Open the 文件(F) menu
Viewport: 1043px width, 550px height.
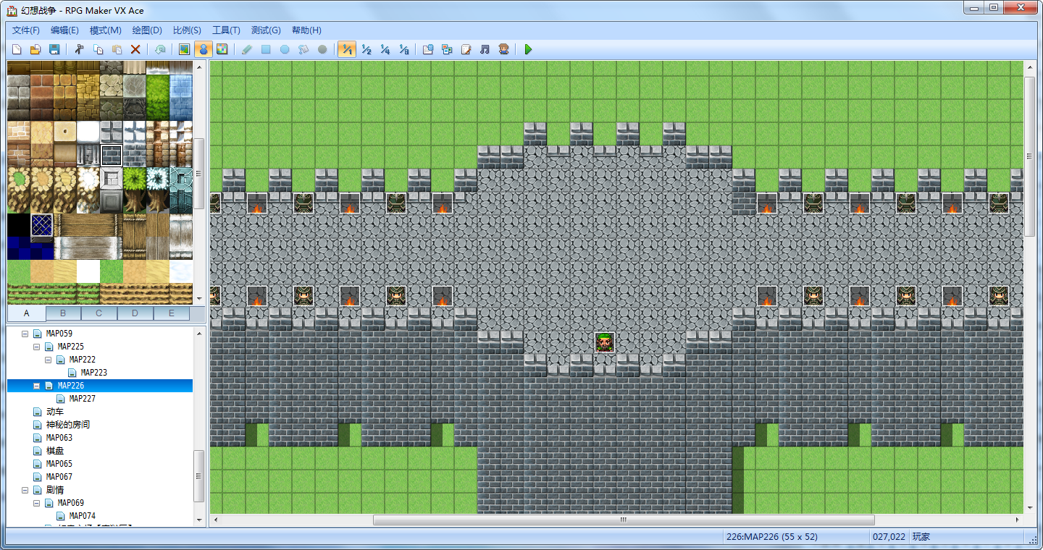pyautogui.click(x=26, y=30)
